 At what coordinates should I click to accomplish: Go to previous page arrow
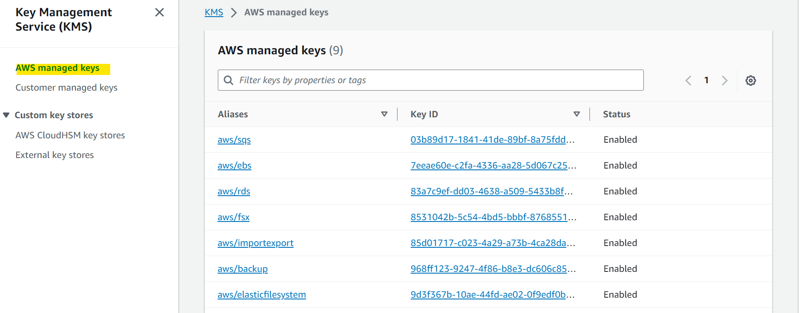click(689, 81)
